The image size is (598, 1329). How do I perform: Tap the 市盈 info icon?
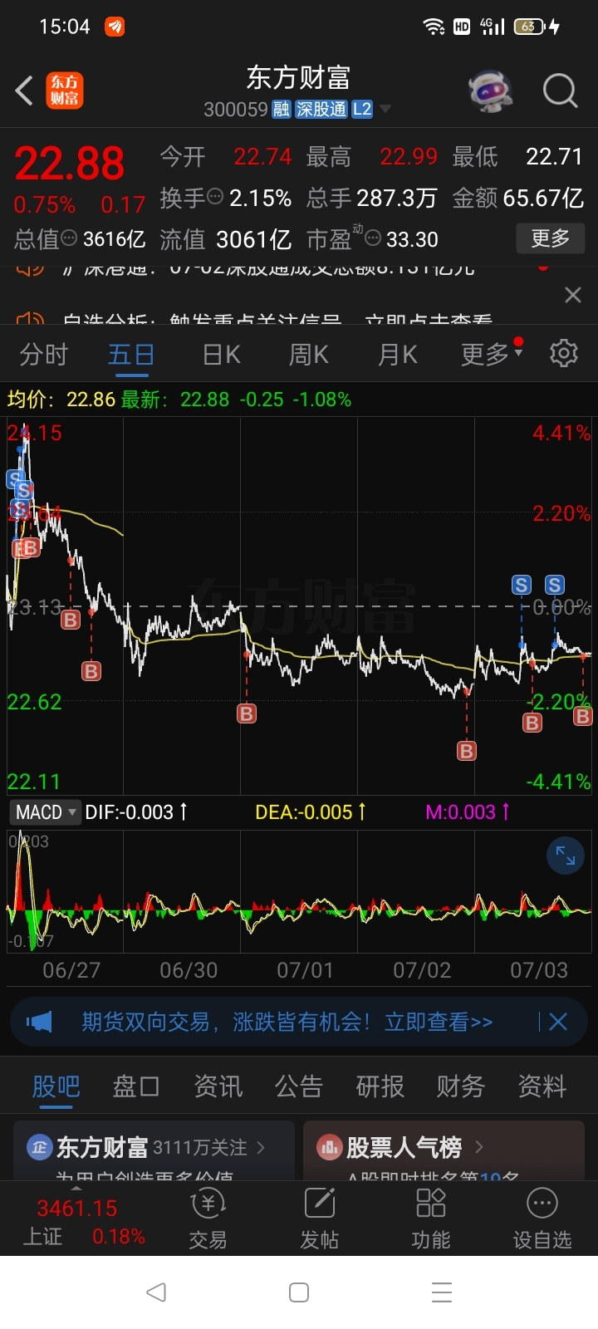[x=373, y=239]
